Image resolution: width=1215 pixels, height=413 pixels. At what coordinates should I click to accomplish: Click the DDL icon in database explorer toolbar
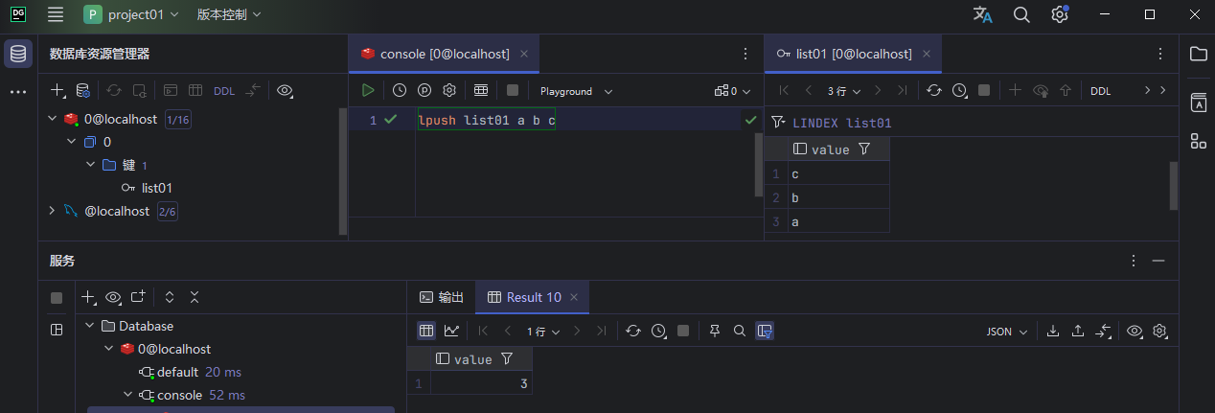pyautogui.click(x=223, y=91)
